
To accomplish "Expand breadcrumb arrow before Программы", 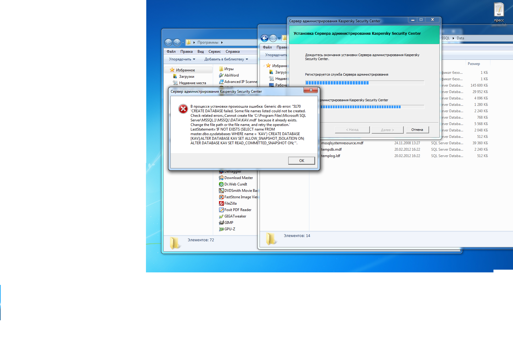I will point(194,42).
